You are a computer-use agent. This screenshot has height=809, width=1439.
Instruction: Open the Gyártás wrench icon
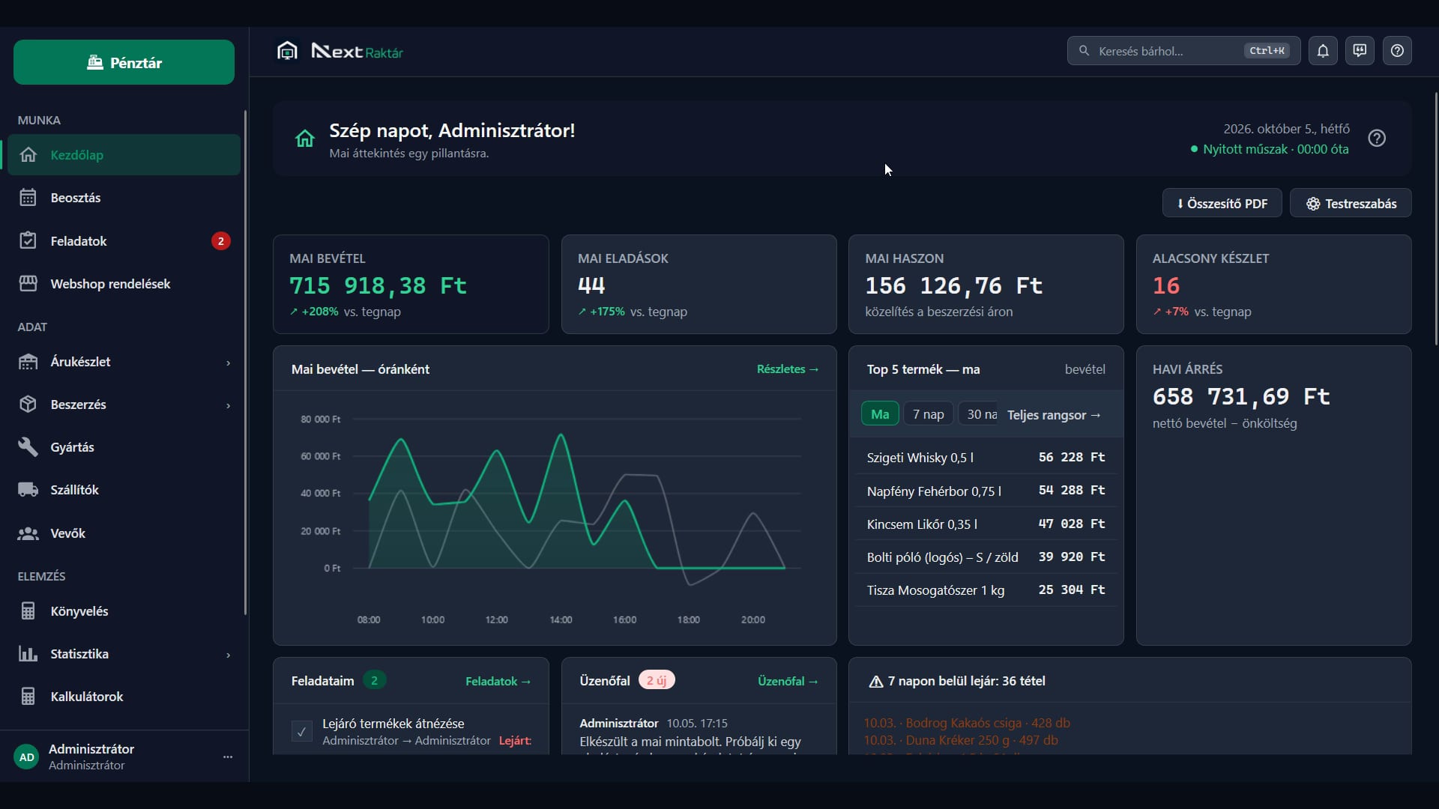28,447
